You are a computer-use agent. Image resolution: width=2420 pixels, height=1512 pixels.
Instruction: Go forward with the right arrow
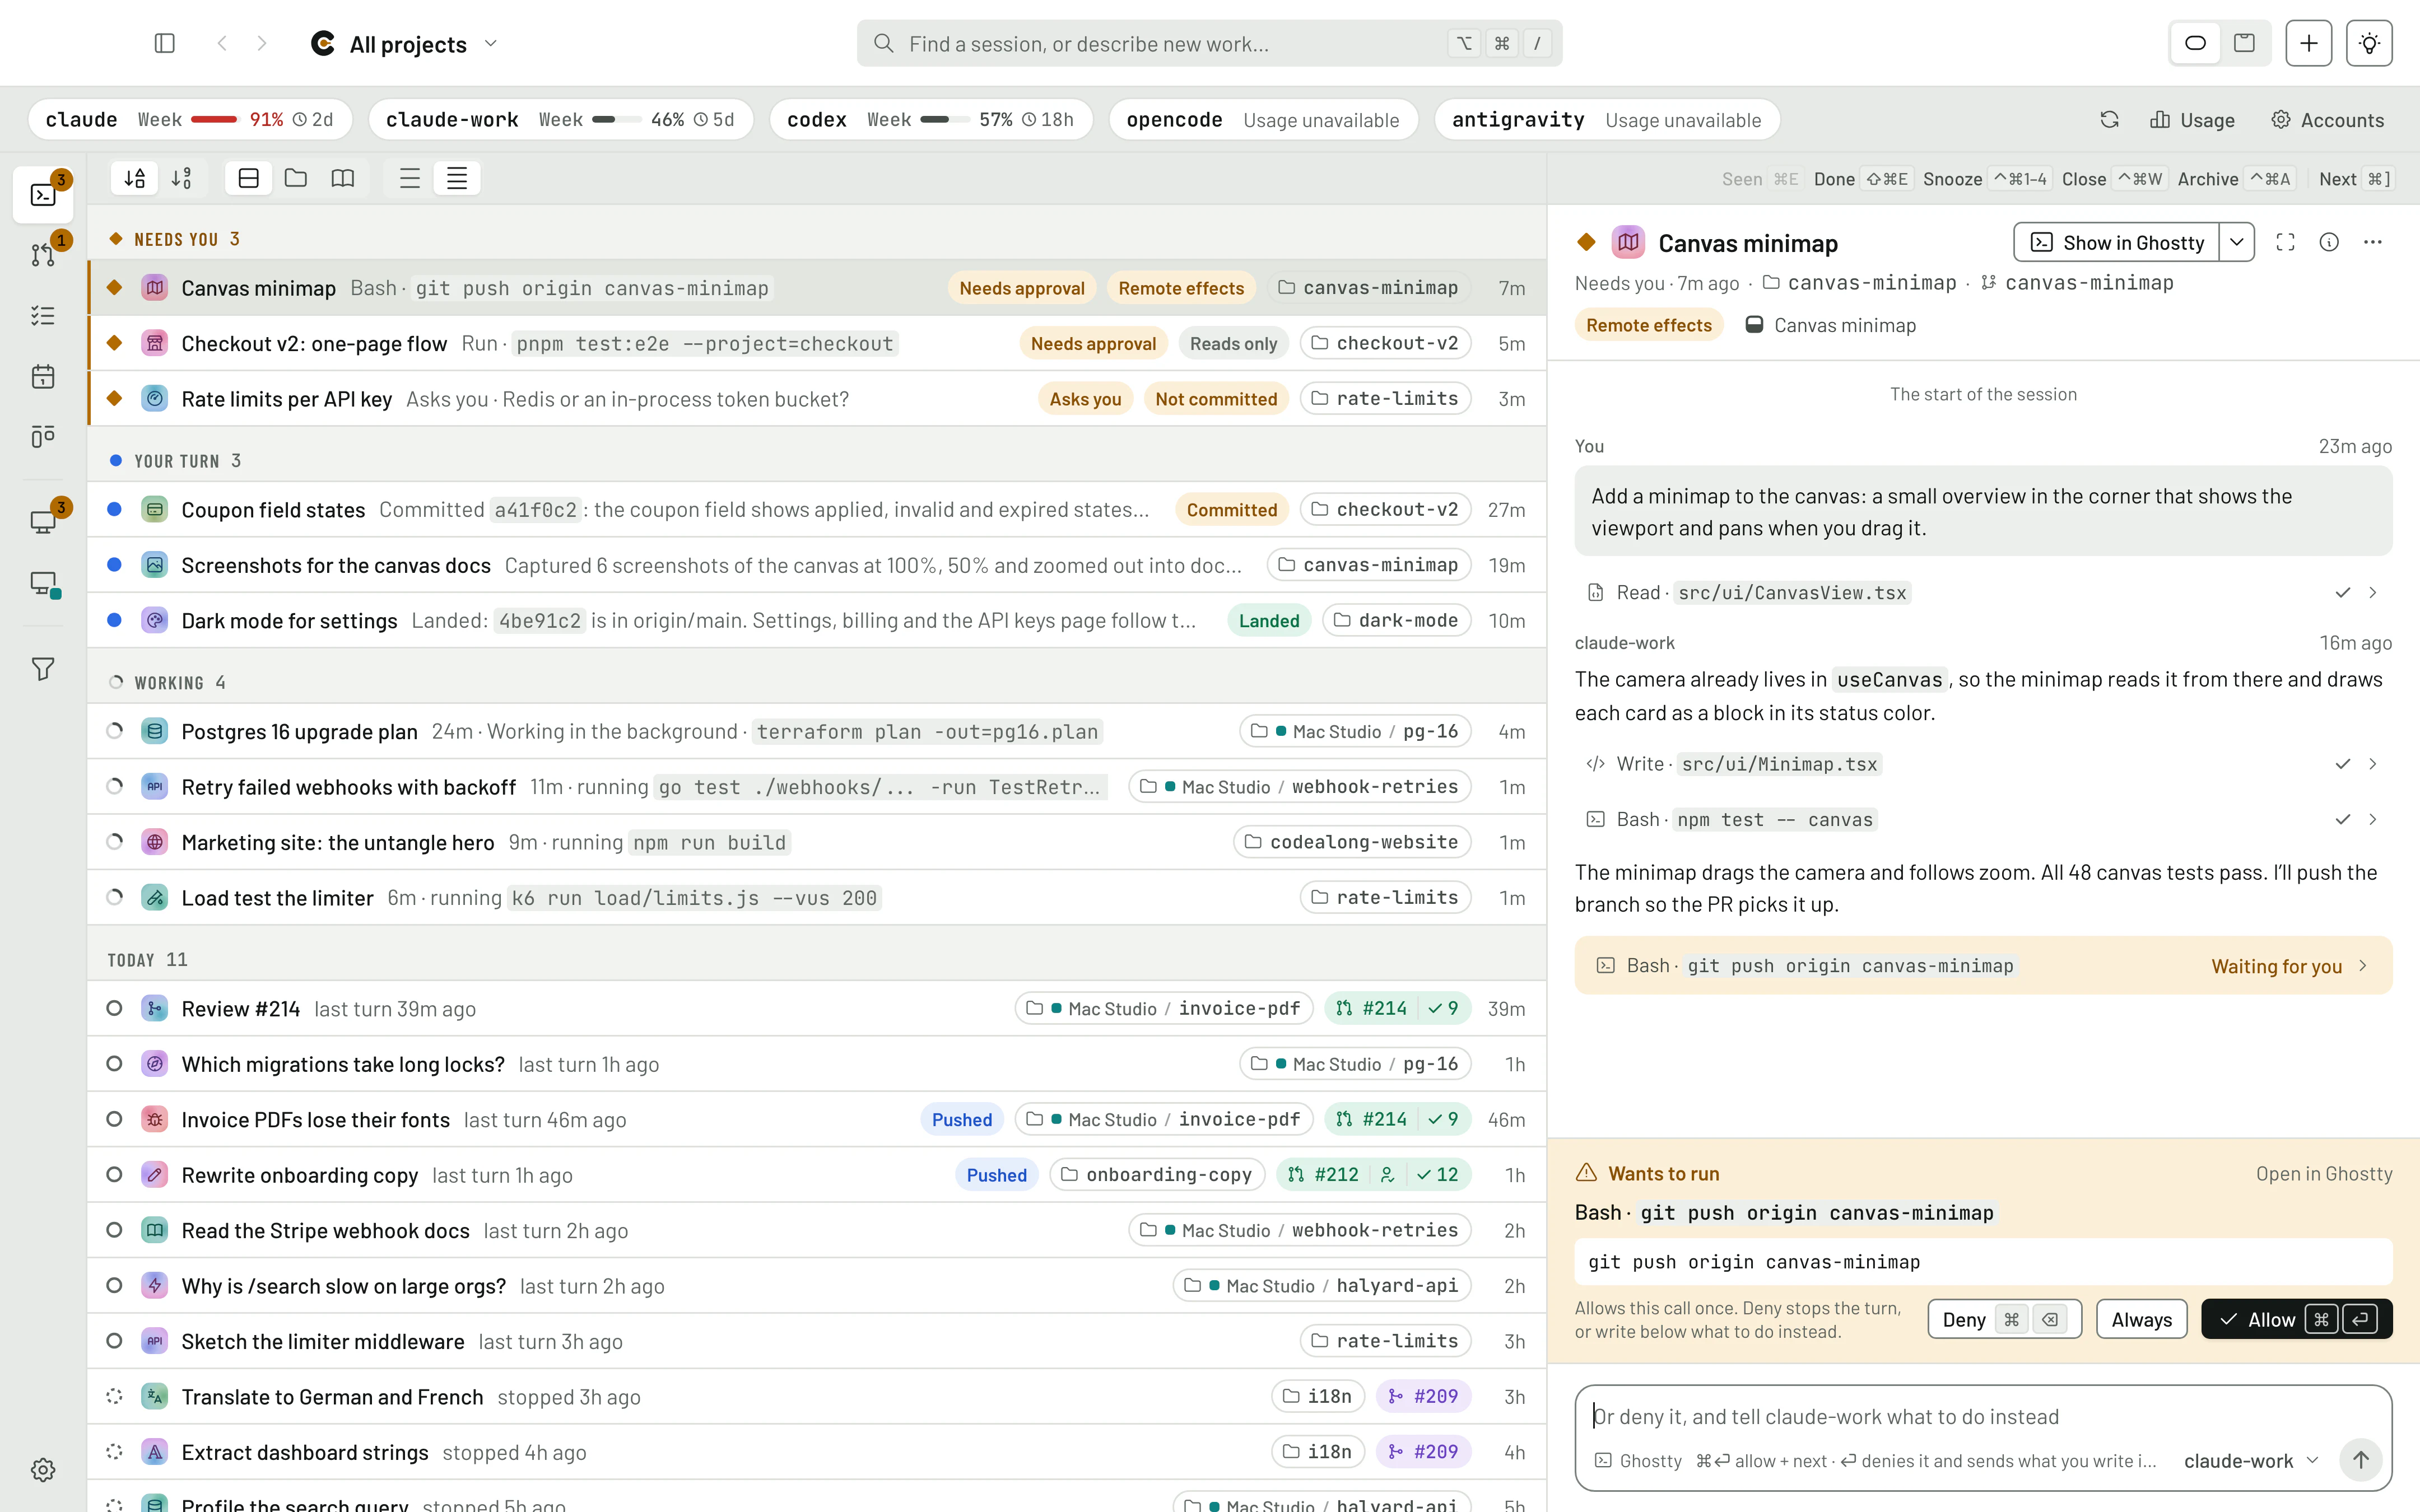(262, 43)
